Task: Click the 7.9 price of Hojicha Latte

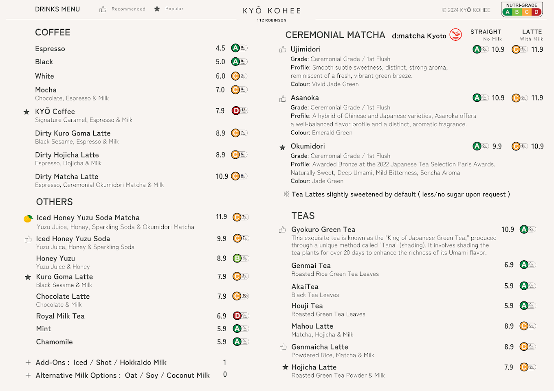Action: tap(509, 367)
